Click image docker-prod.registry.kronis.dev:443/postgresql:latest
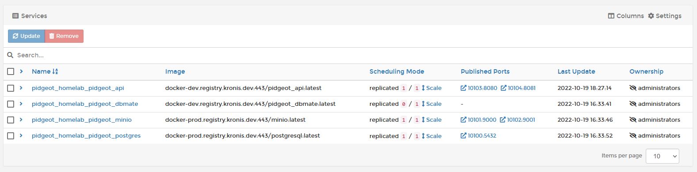This screenshot has width=697, height=172. pyautogui.click(x=243, y=136)
